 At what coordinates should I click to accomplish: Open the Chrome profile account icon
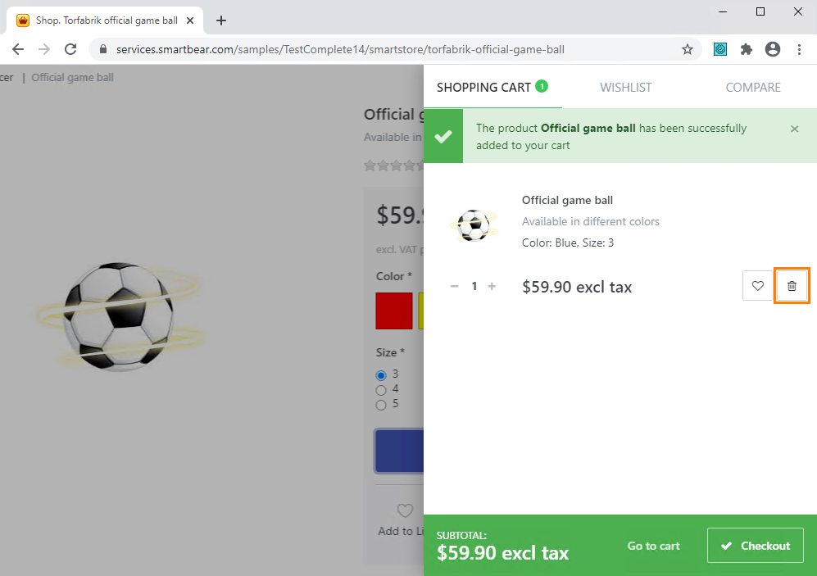point(772,49)
